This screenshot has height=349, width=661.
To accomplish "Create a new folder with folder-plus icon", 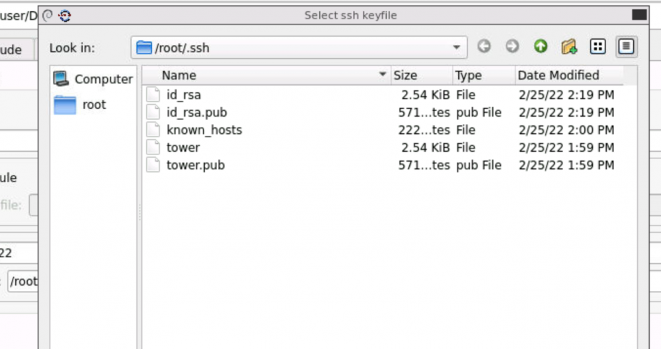I will click(x=568, y=46).
